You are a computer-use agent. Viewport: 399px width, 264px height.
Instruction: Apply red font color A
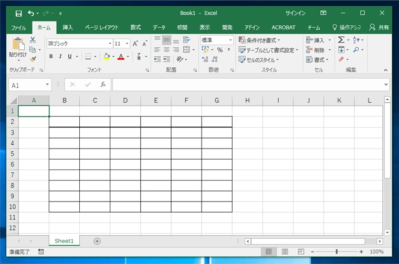click(x=121, y=57)
